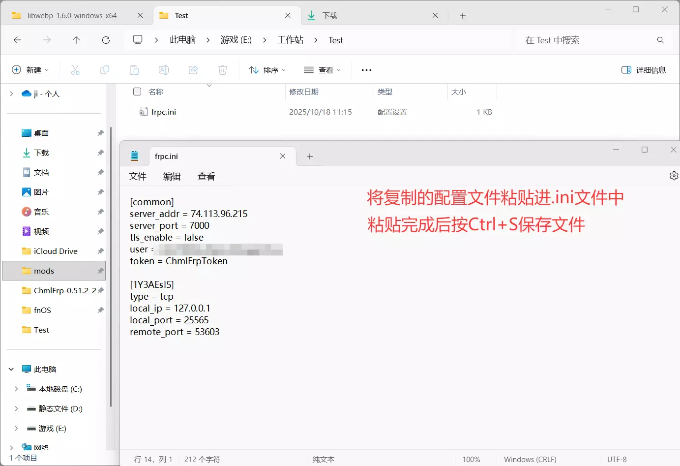Open the 排序 sort dropdown
The height and width of the screenshot is (466, 680).
click(267, 70)
